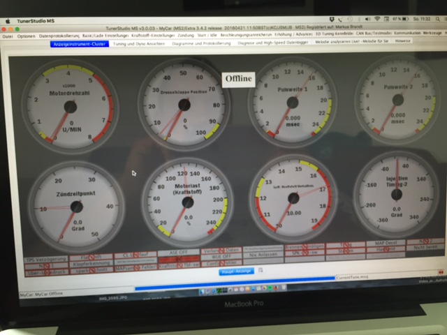Select the Injection Timing-2 gauge
Image resolution: width=447 pixels, height=335 pixels.
click(396, 198)
